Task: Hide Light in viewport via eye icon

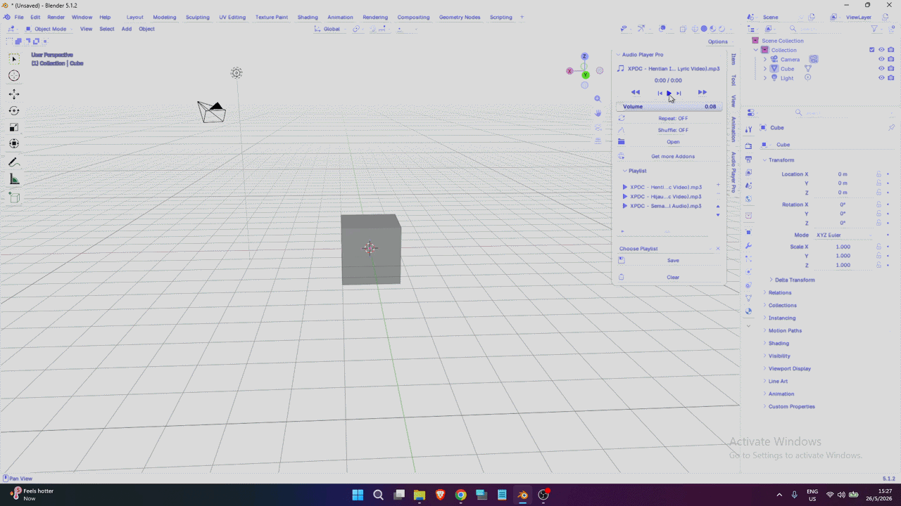Action: tap(881, 78)
